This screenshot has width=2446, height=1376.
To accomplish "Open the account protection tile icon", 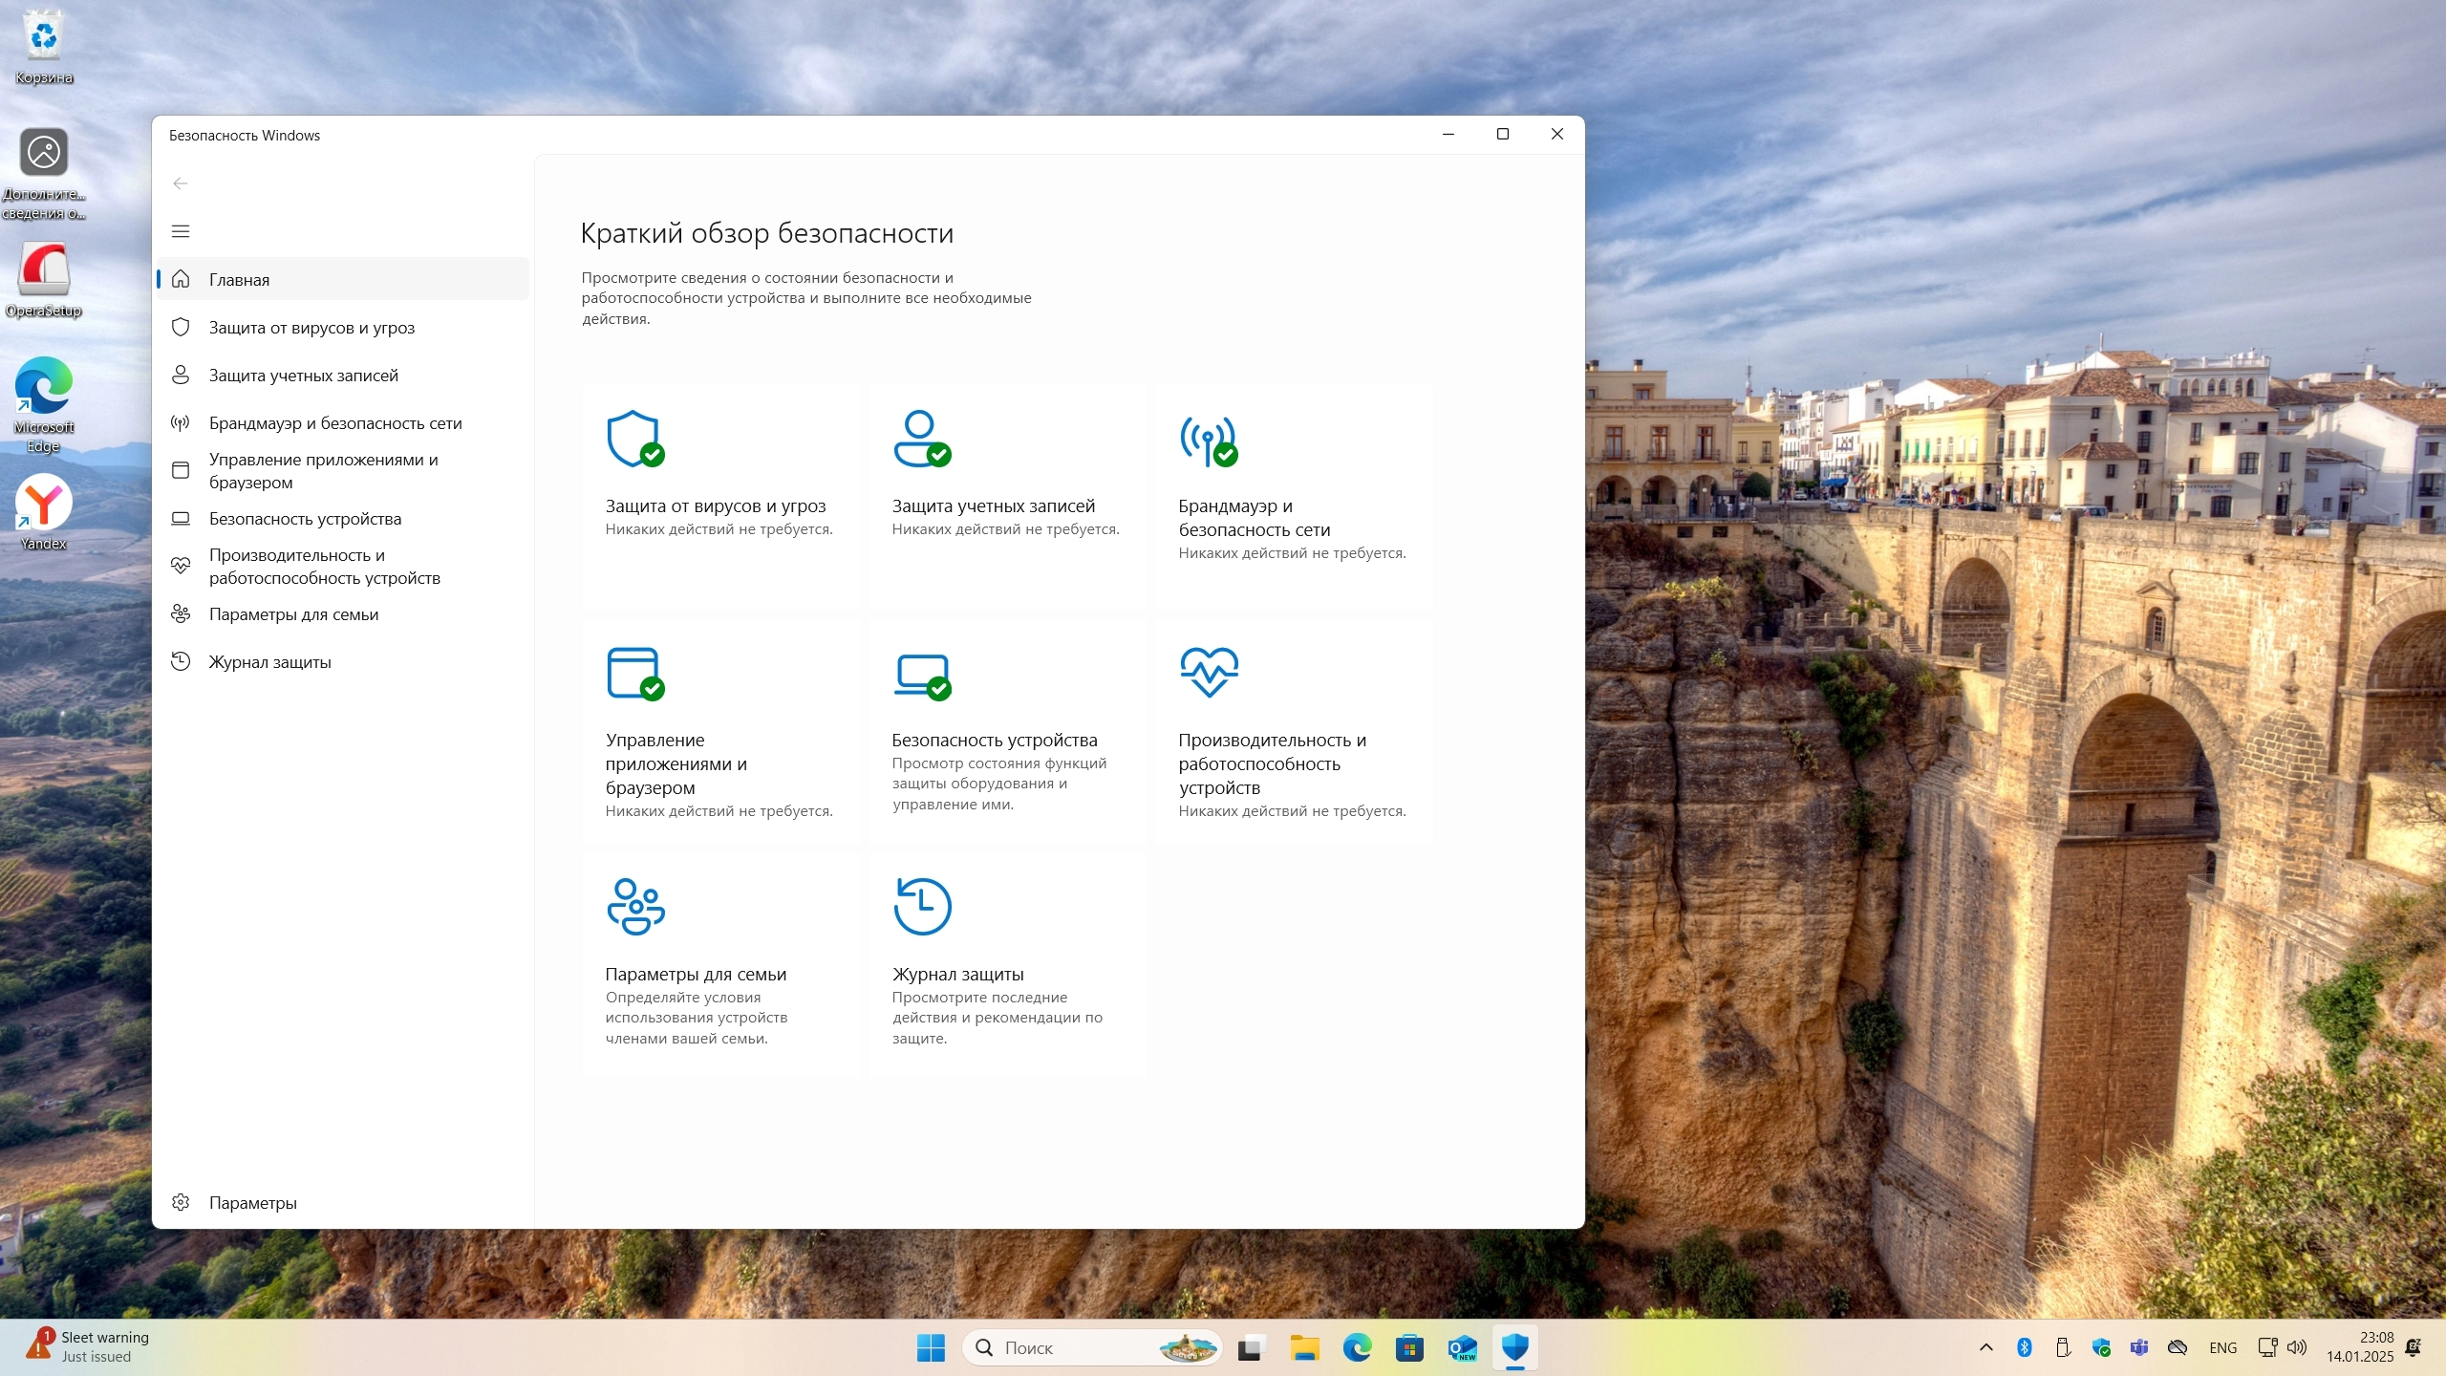I will point(921,439).
